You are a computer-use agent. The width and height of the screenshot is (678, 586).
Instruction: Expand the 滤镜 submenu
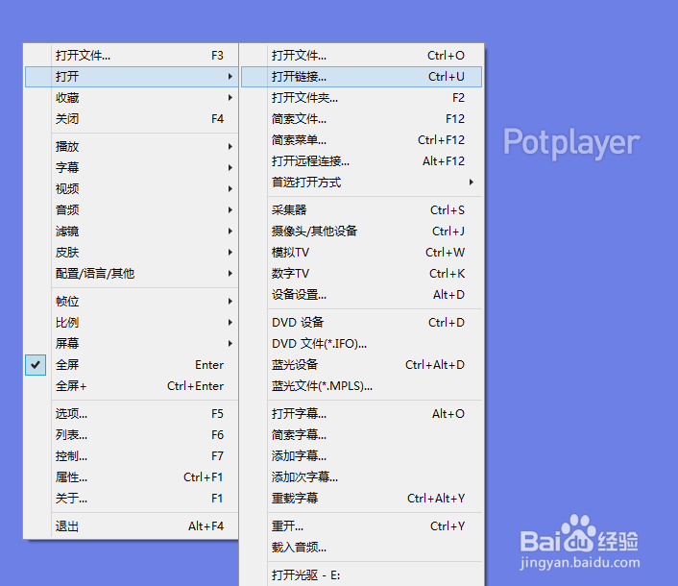pyautogui.click(x=132, y=232)
